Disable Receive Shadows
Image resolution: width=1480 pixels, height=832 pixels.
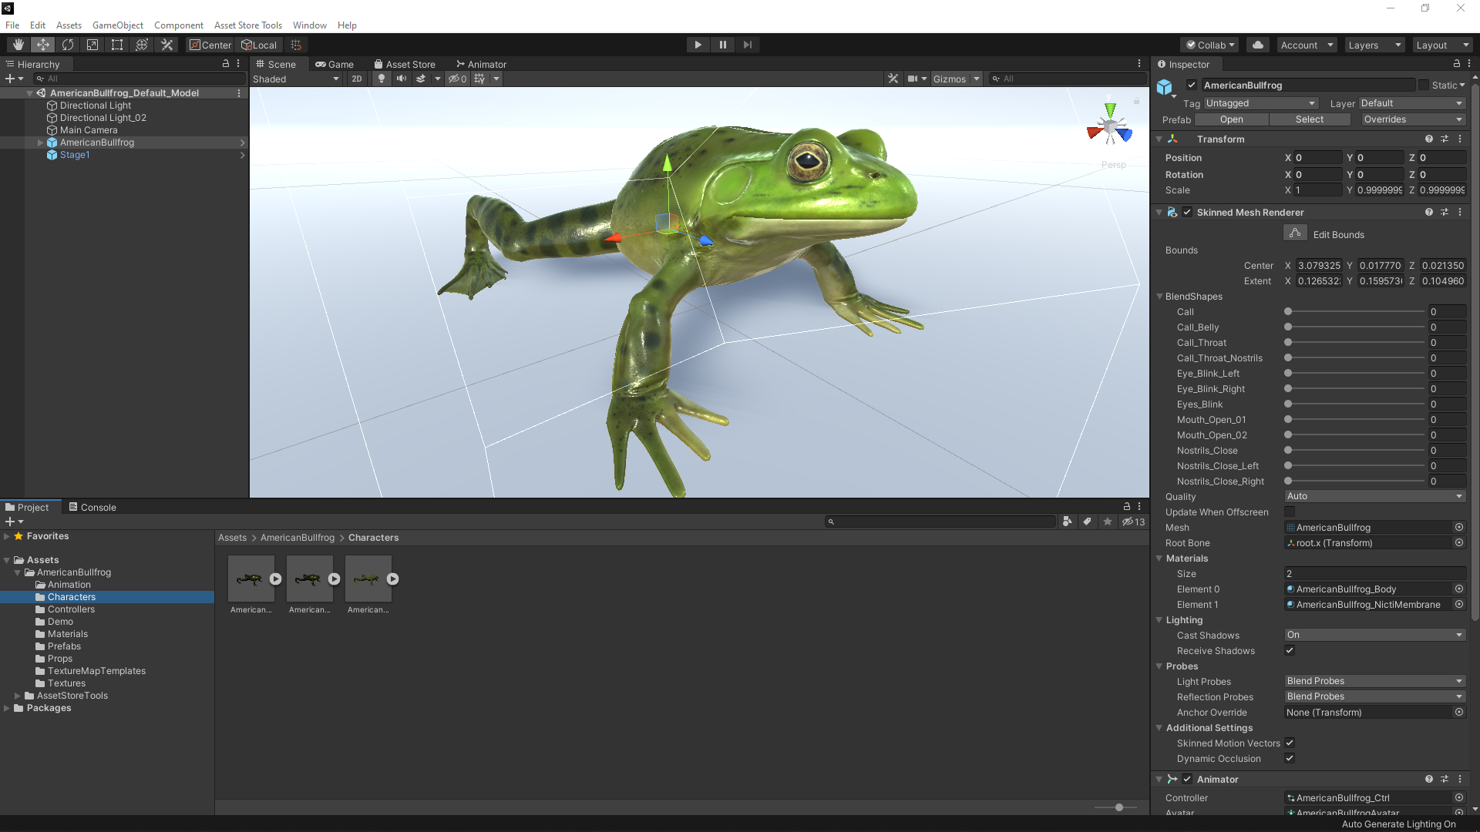(1289, 650)
